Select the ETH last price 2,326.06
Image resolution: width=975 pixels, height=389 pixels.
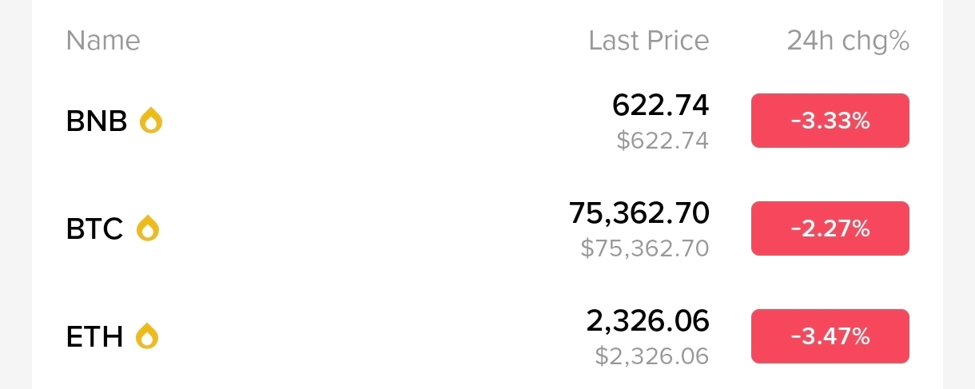(x=647, y=320)
